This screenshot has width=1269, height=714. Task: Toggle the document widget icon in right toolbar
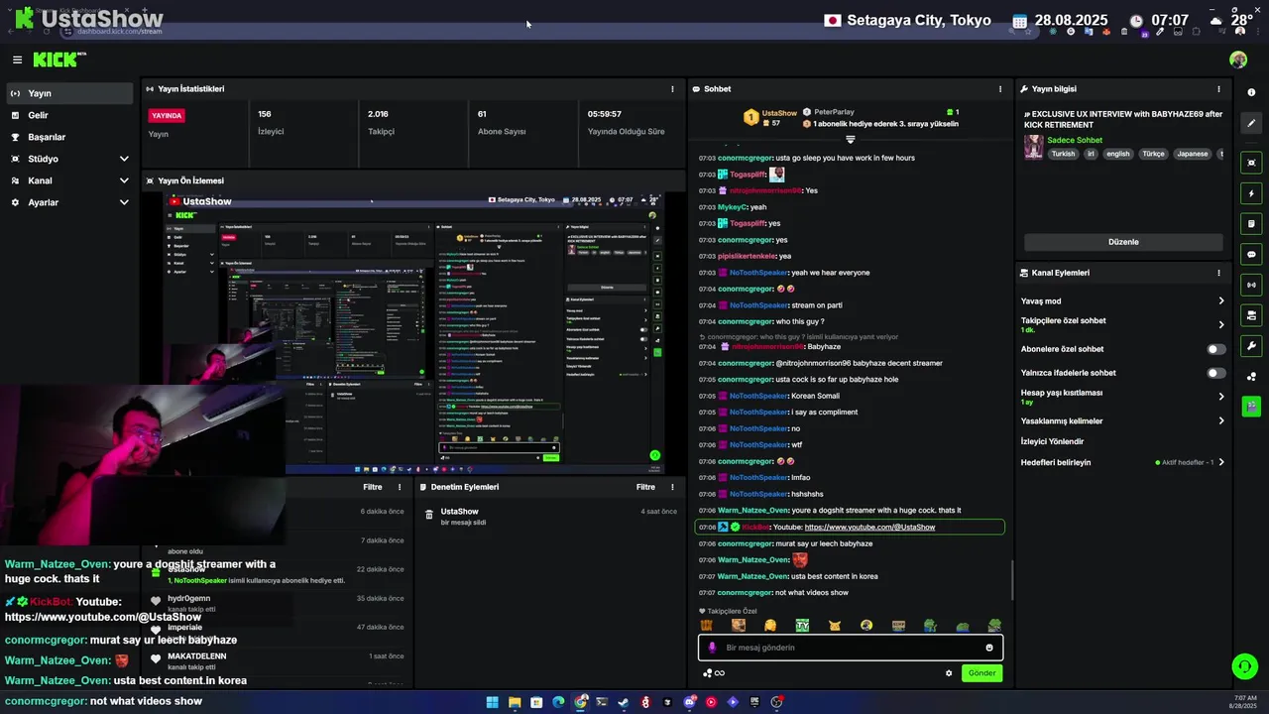1251,224
